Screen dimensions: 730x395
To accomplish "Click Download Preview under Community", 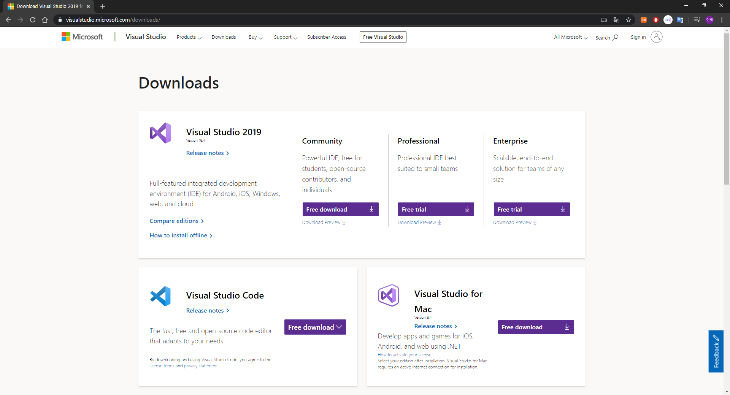I will pyautogui.click(x=324, y=223).
